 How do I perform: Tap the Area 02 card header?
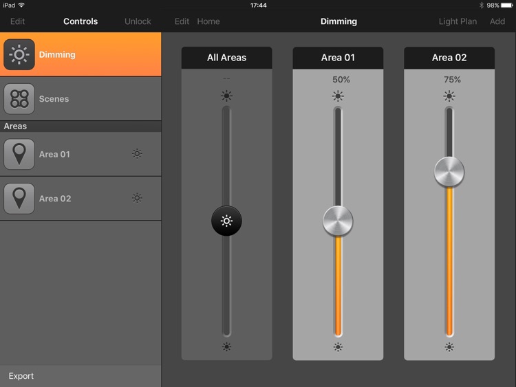click(449, 58)
